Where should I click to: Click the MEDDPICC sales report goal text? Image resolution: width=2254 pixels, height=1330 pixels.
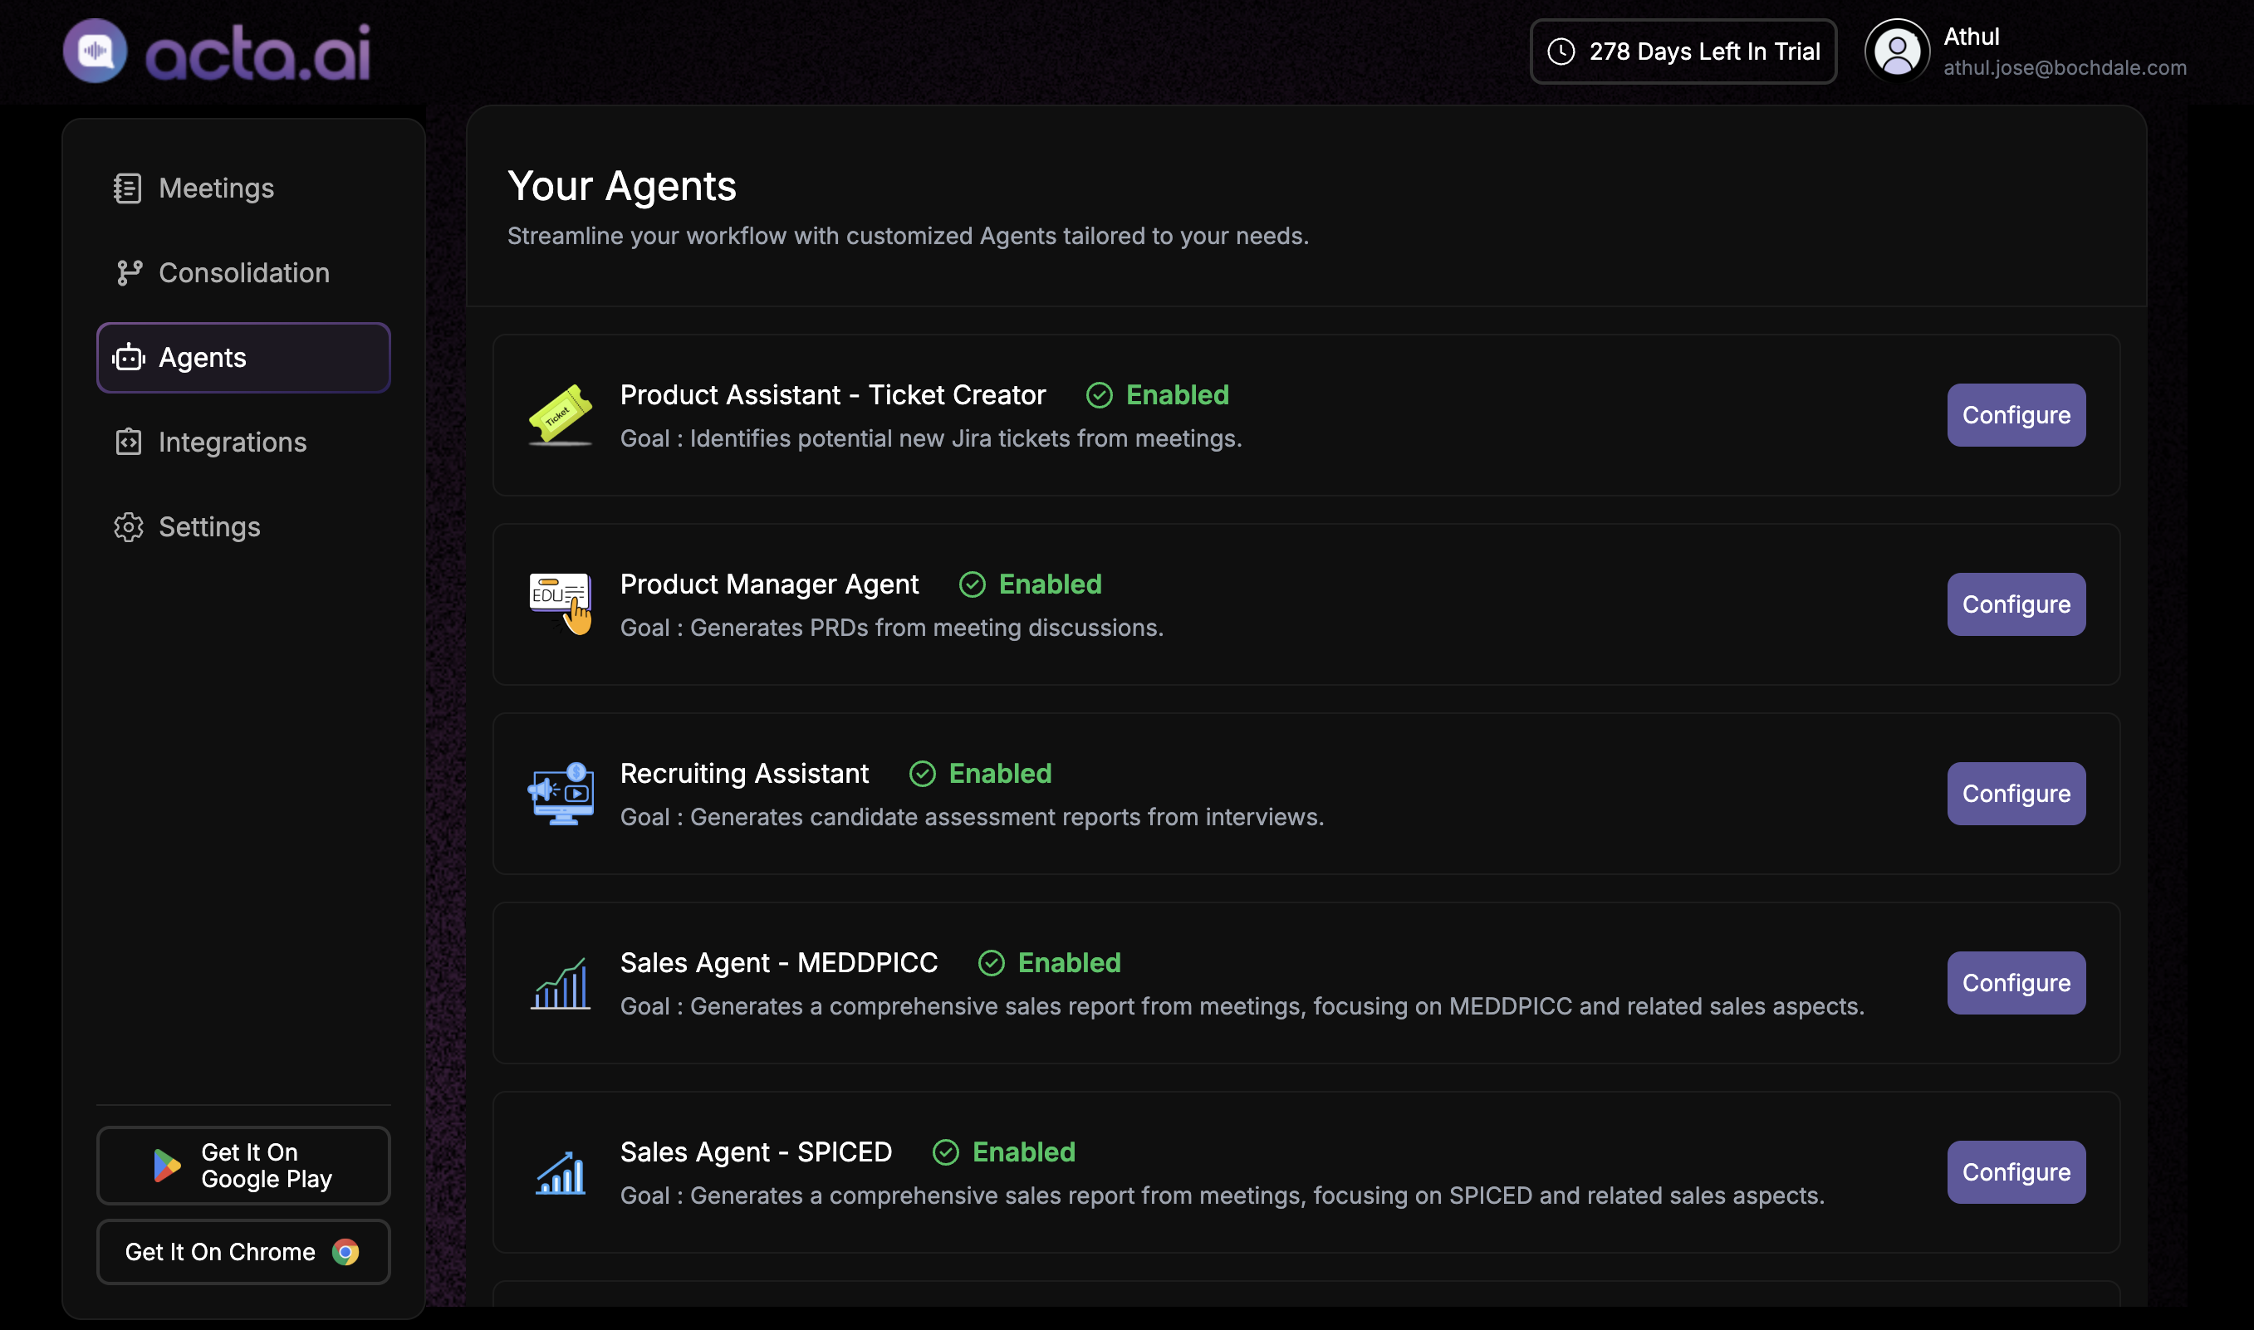[x=1242, y=1005]
